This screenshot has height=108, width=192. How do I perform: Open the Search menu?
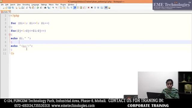click(x=13, y=5)
